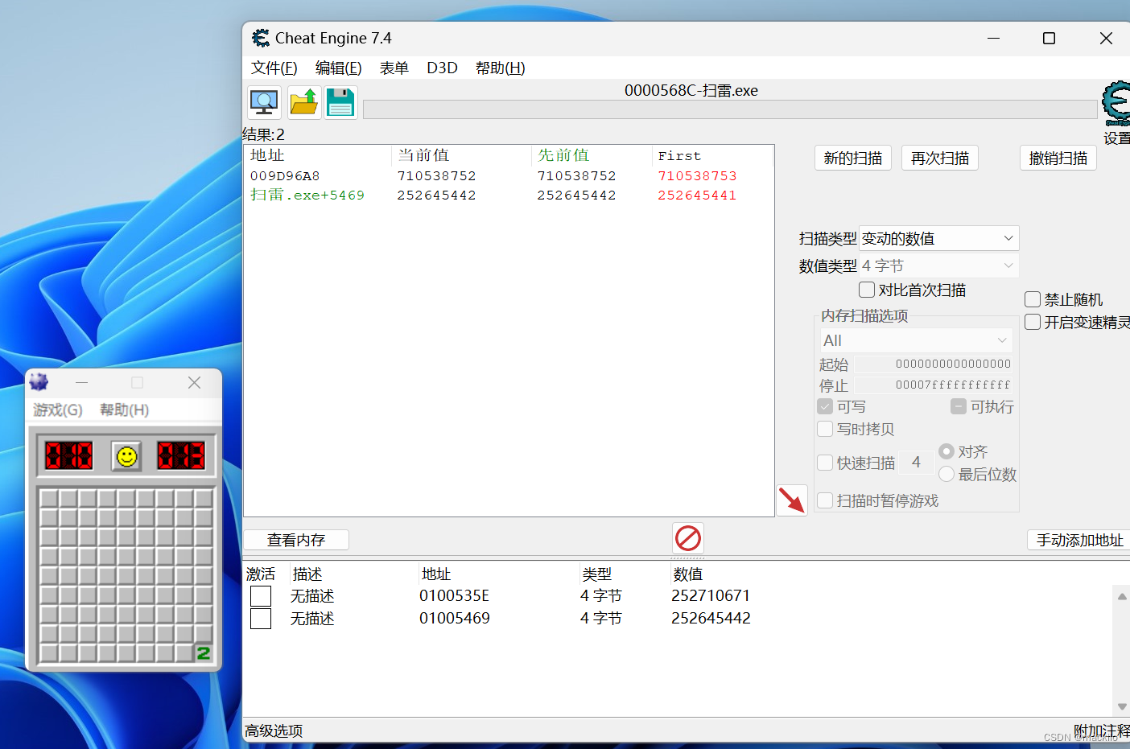The image size is (1130, 749).
Task: Click the value 252710671 in address list
Action: coord(711,595)
